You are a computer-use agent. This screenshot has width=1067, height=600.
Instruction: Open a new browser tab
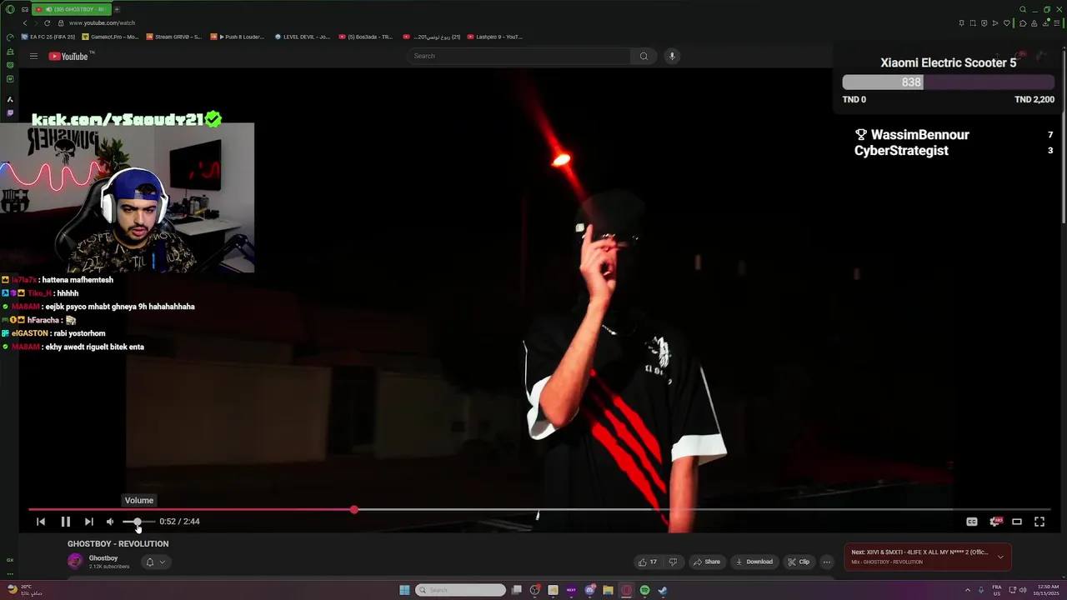[117, 9]
